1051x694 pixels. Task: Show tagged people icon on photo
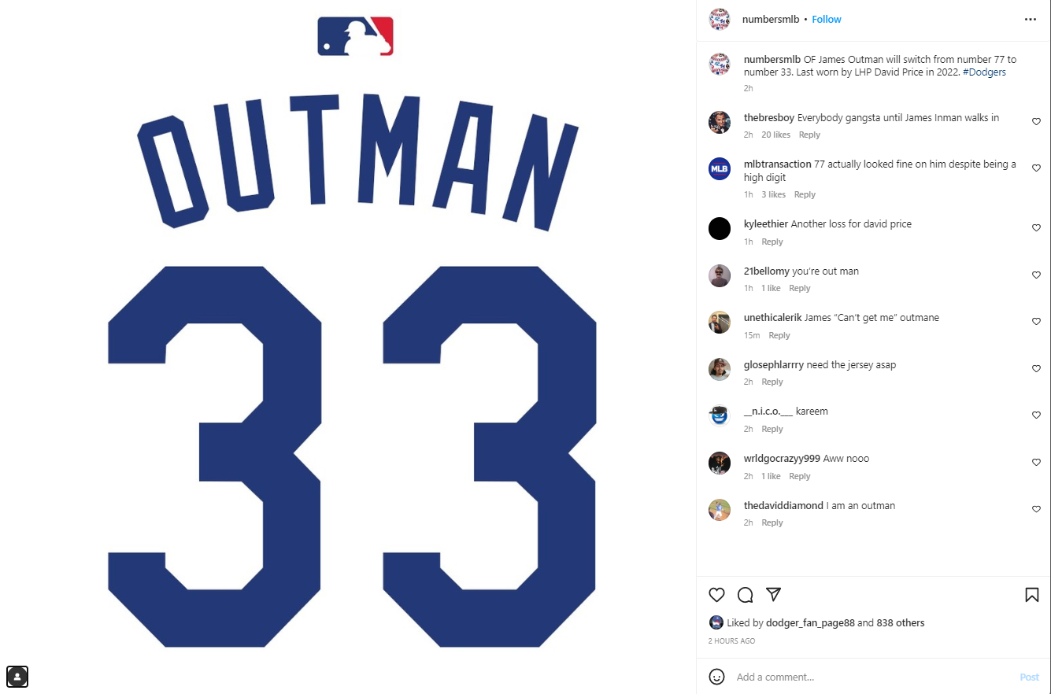pos(17,676)
